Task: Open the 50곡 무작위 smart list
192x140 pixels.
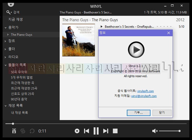Action: pos(19,72)
